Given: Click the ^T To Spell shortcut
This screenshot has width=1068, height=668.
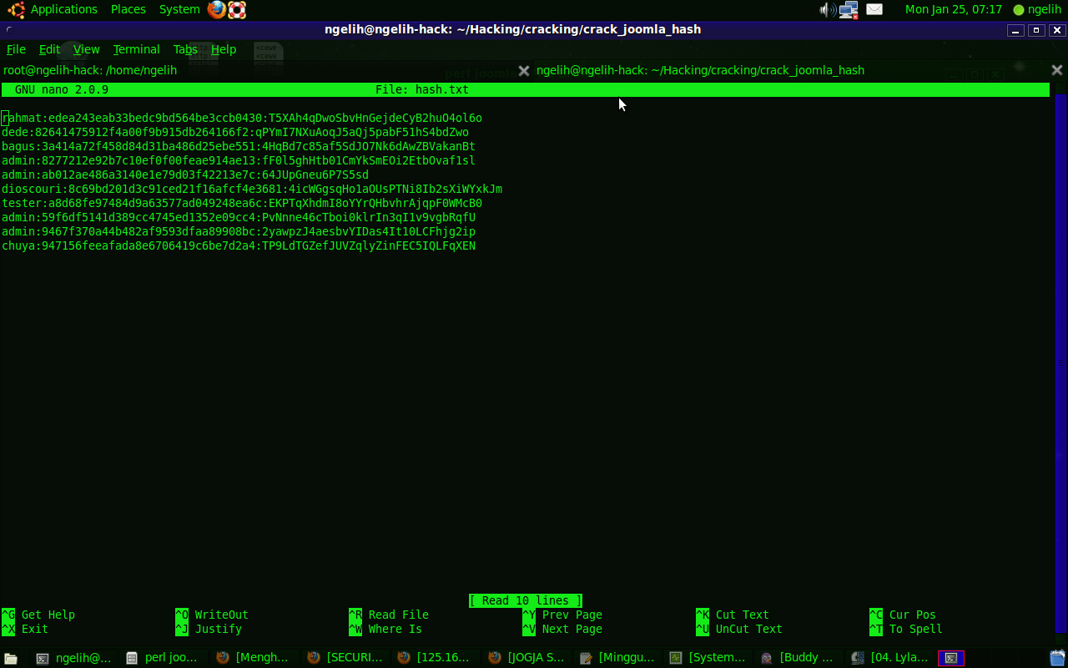Looking at the screenshot, I should pyautogui.click(x=906, y=629).
